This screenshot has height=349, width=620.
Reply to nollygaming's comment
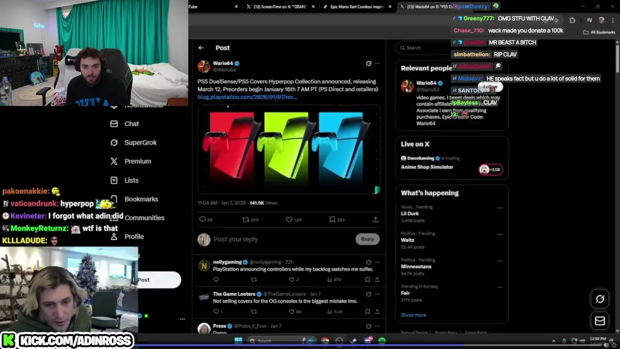[x=216, y=280]
